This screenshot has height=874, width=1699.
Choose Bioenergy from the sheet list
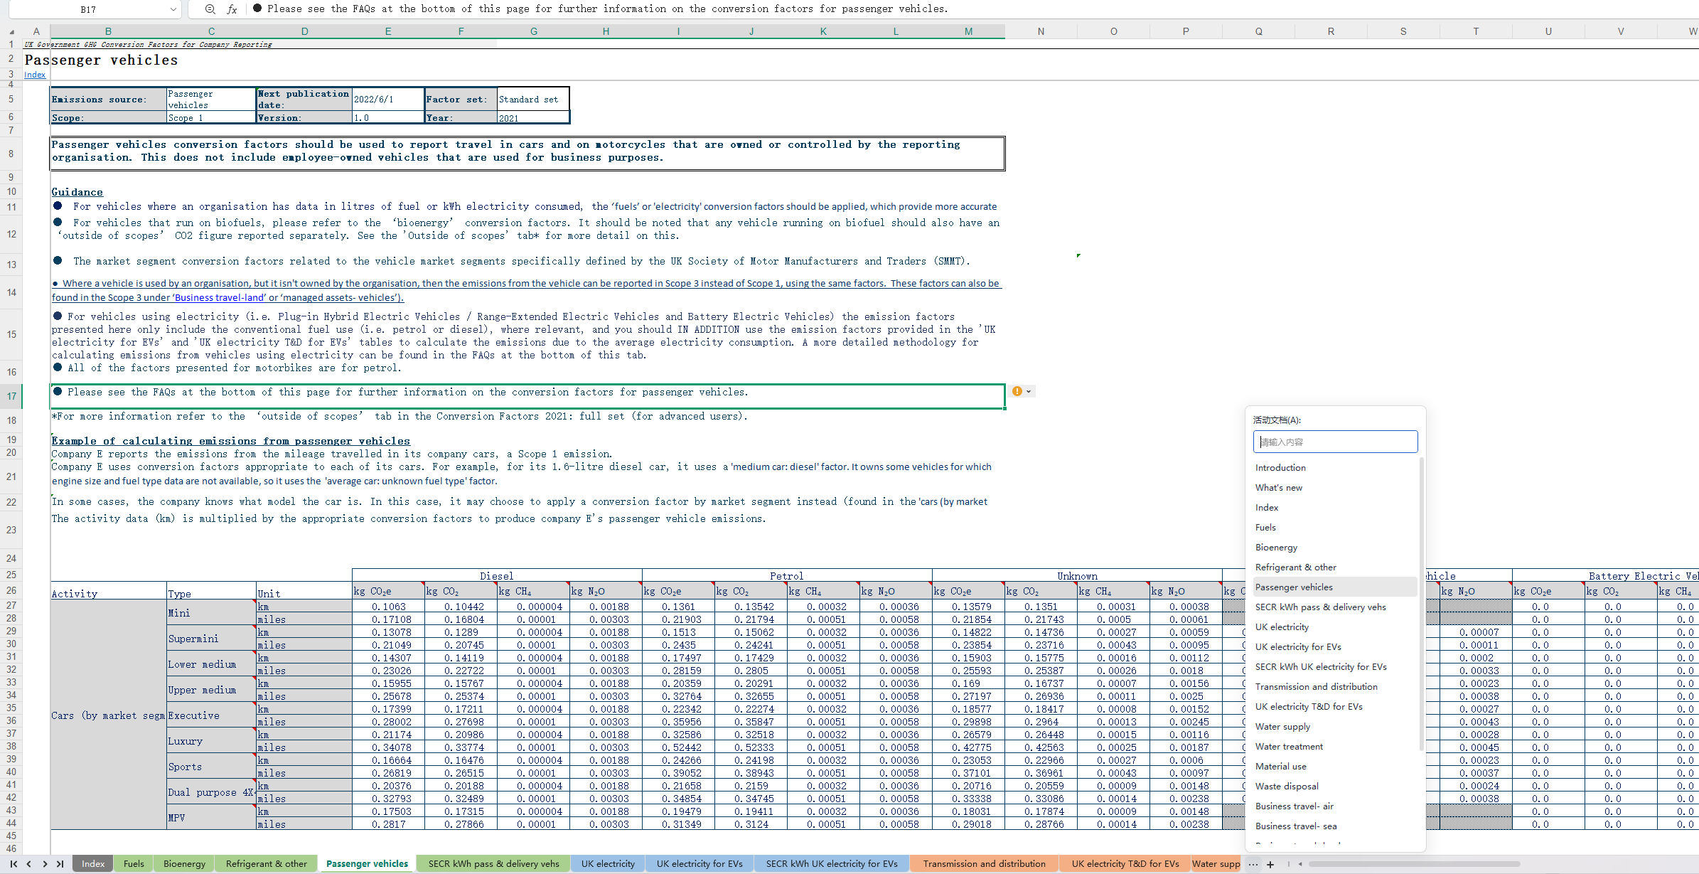coord(1276,548)
